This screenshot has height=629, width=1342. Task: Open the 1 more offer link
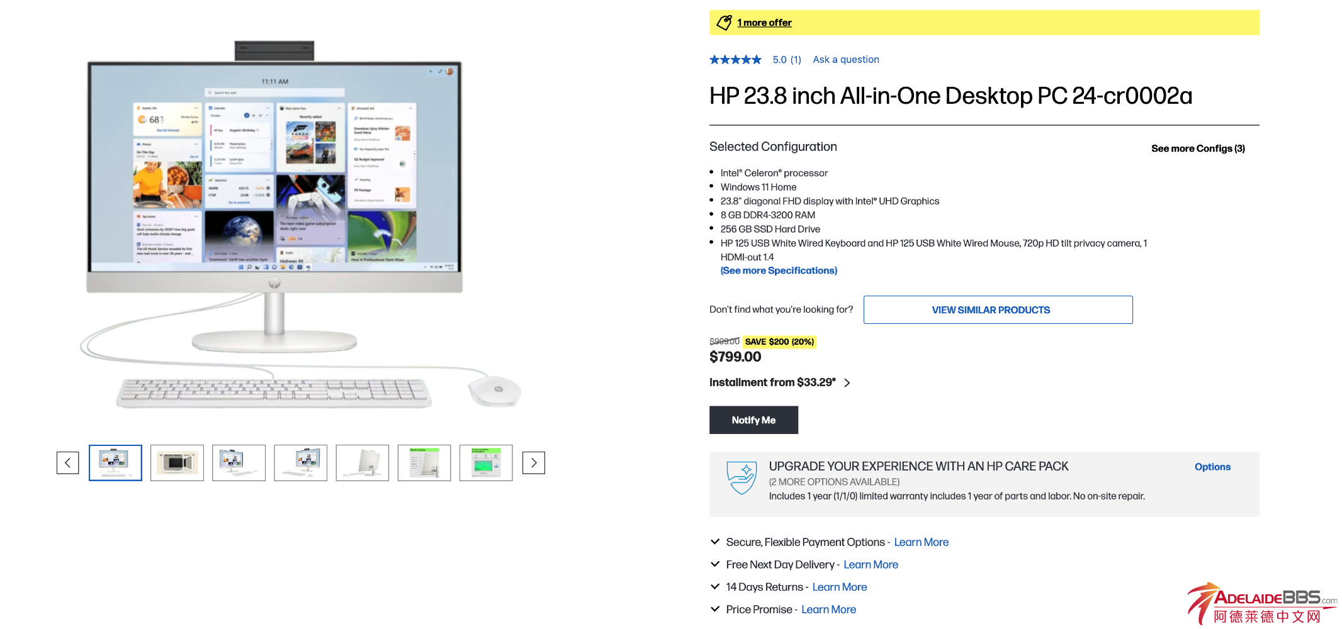[x=764, y=23]
